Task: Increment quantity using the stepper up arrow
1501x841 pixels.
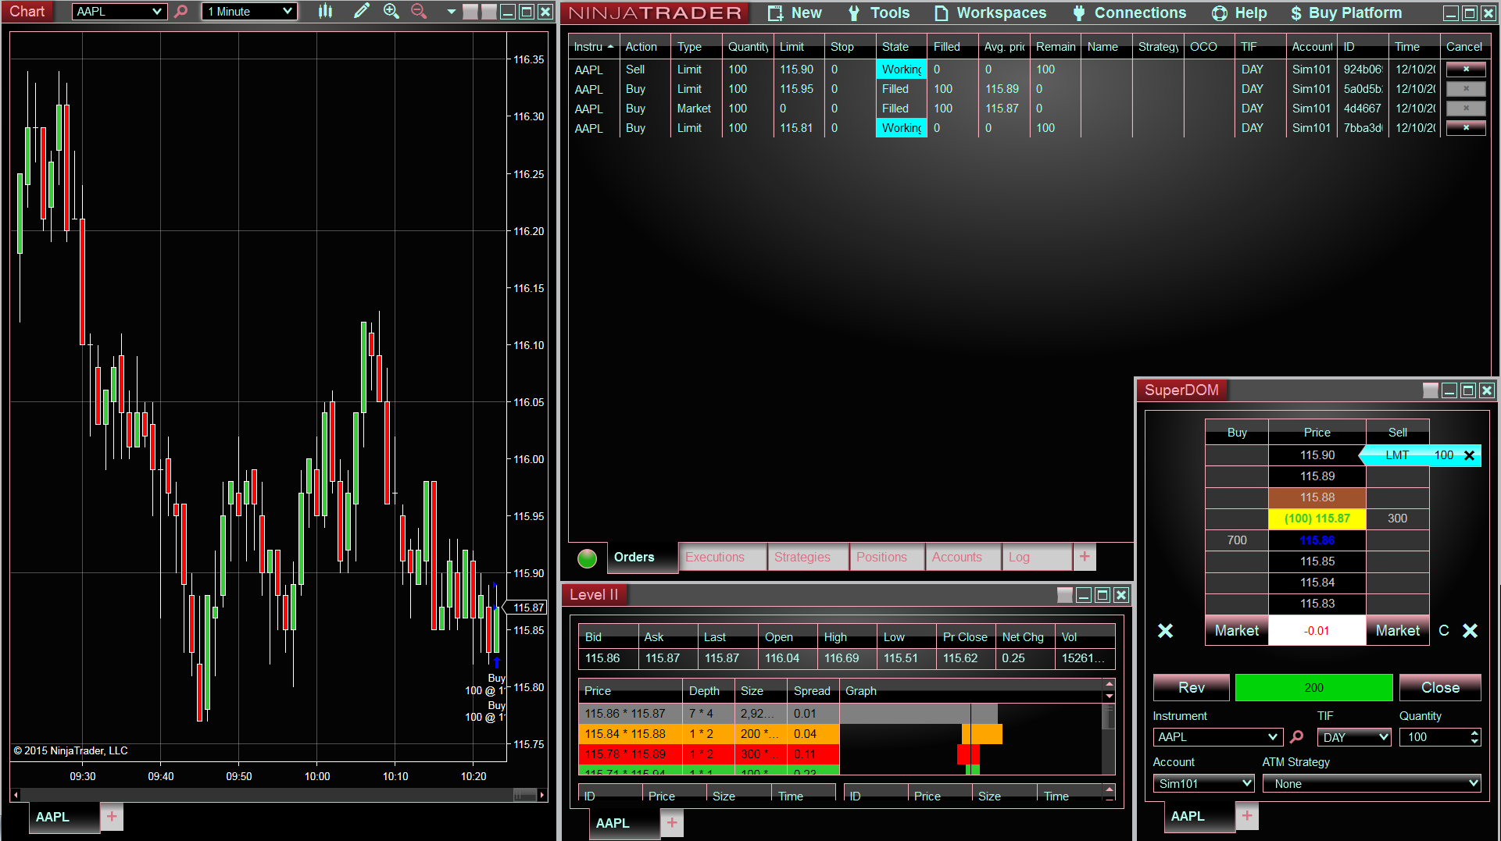Action: pos(1474,732)
